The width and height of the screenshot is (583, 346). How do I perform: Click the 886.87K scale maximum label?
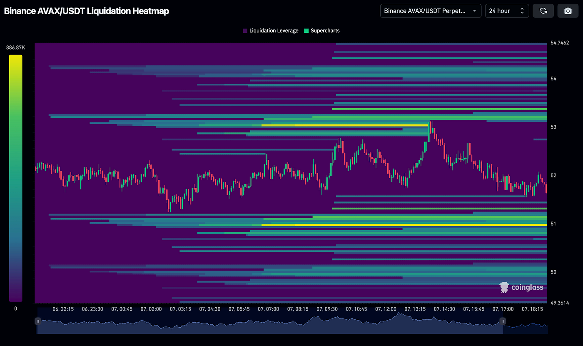(15, 48)
